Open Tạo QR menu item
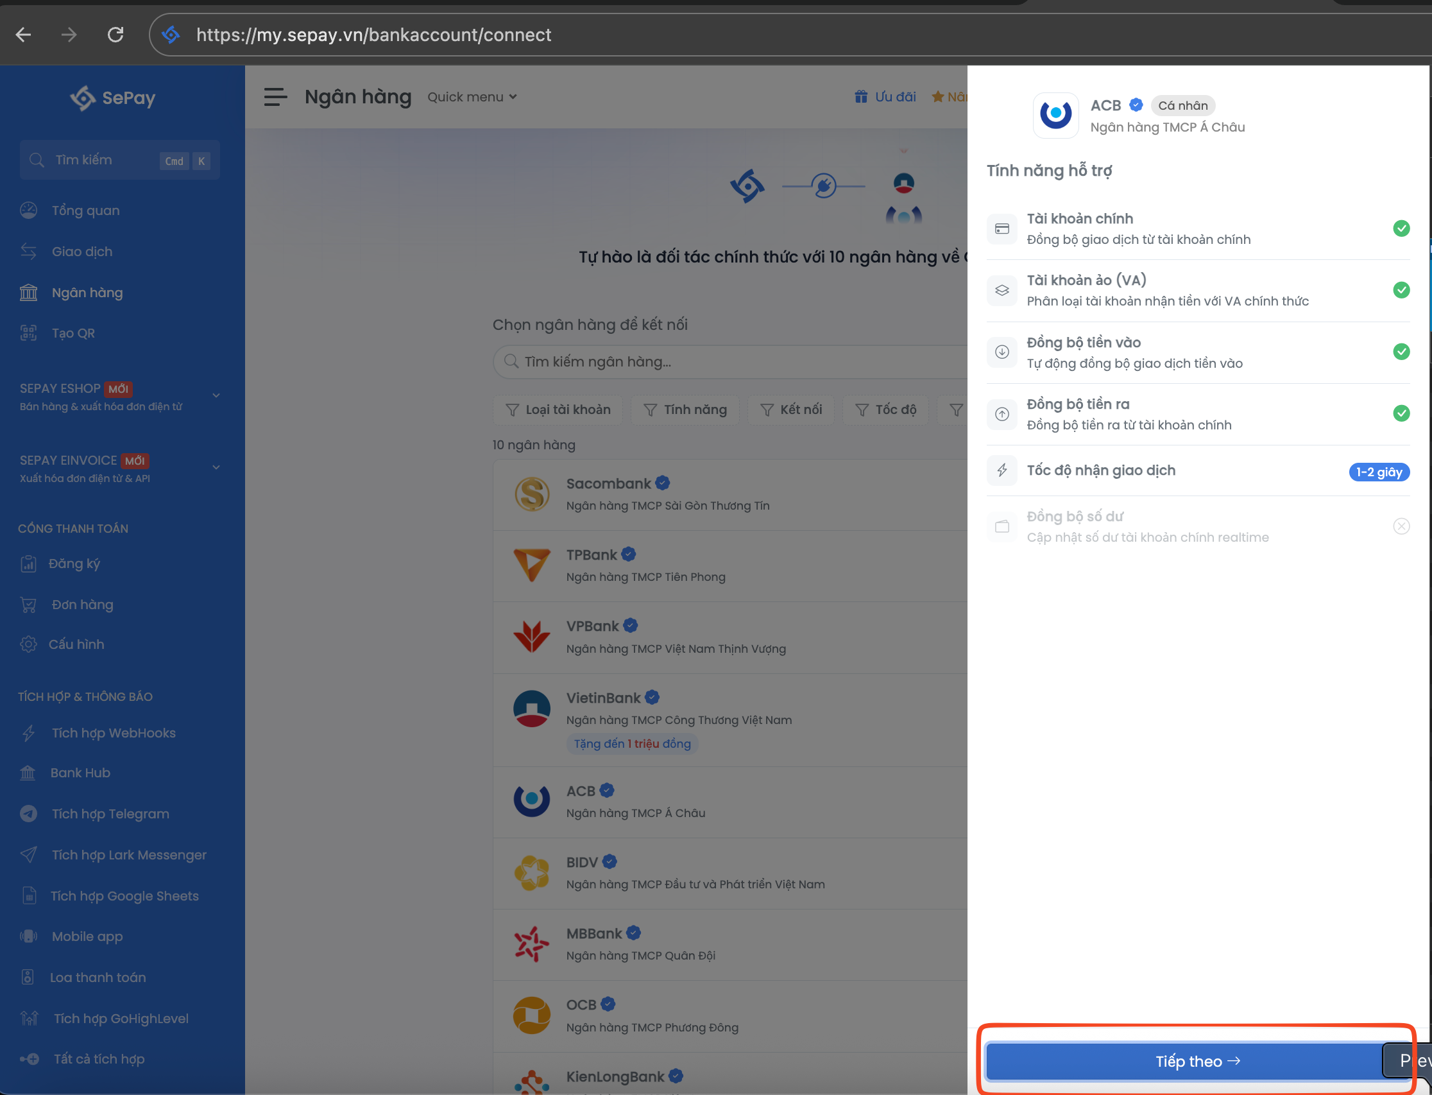1432x1095 pixels. [73, 333]
